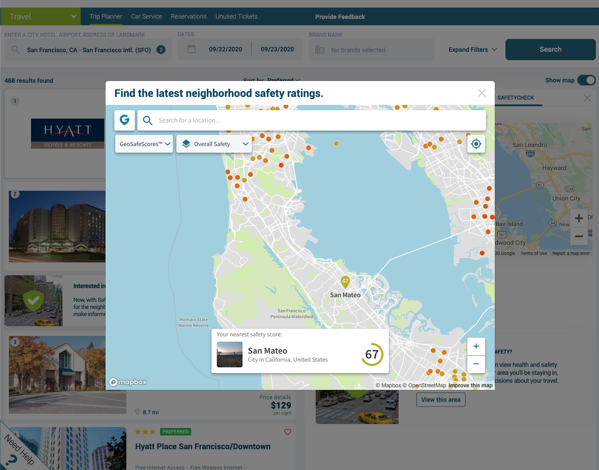Click the 468 results found text

pos(29,81)
